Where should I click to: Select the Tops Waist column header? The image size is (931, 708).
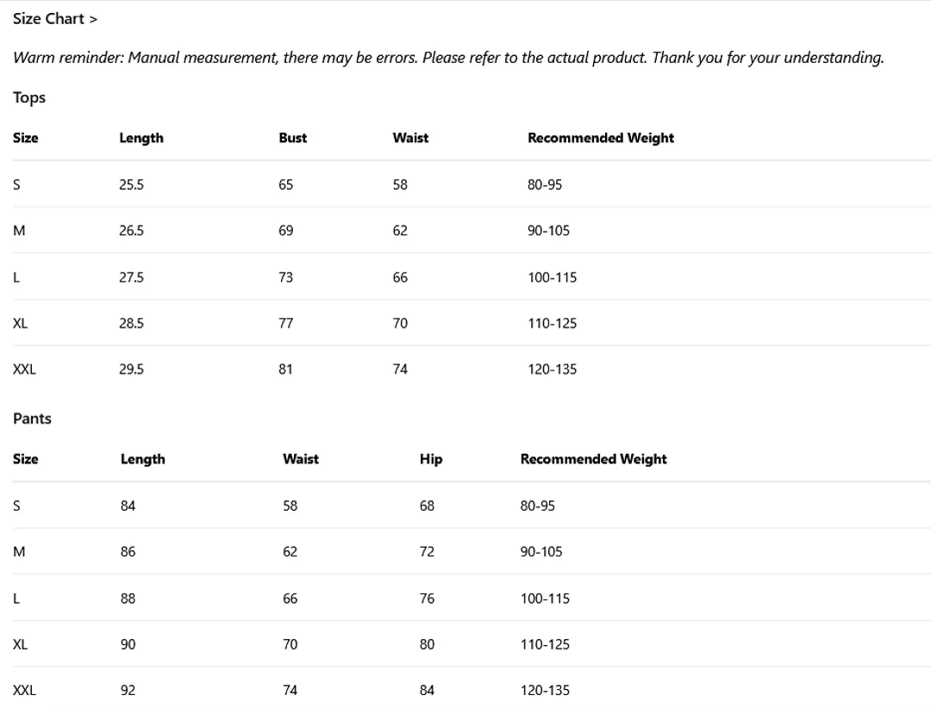click(410, 139)
